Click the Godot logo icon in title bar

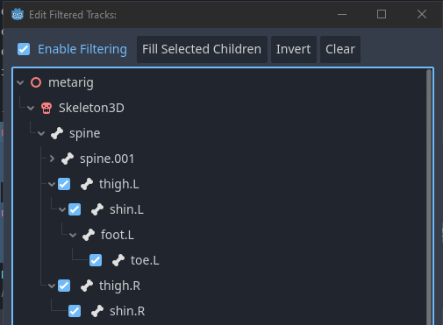[x=18, y=14]
